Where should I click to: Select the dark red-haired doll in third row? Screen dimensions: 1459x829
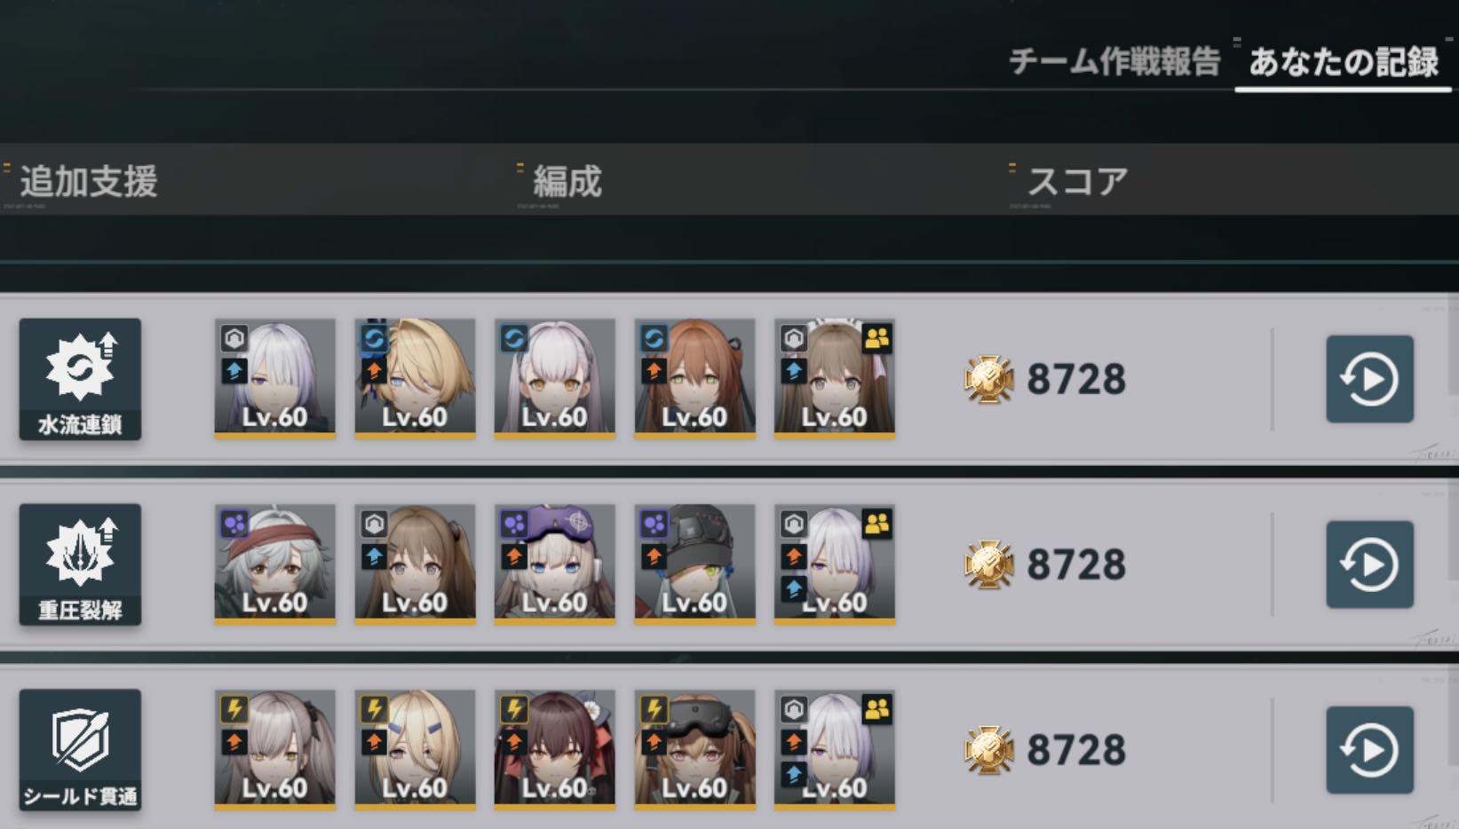tap(555, 750)
